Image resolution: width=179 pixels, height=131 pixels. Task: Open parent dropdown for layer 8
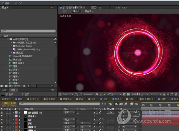click(x=129, y=127)
